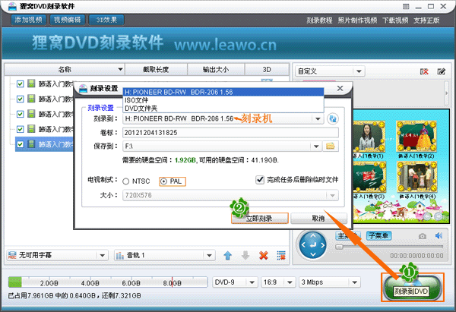456x312 pixels.
Task: Toggle checkbox of the highlighted fifth video row
Action: click(x=20, y=144)
